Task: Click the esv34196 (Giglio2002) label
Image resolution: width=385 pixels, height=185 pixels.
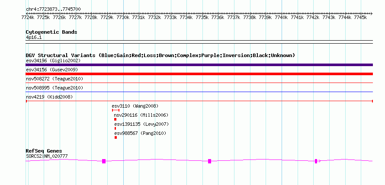Action: point(53,61)
